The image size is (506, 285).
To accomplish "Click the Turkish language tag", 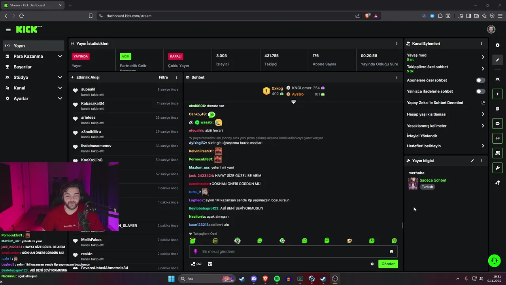I will tap(427, 187).
